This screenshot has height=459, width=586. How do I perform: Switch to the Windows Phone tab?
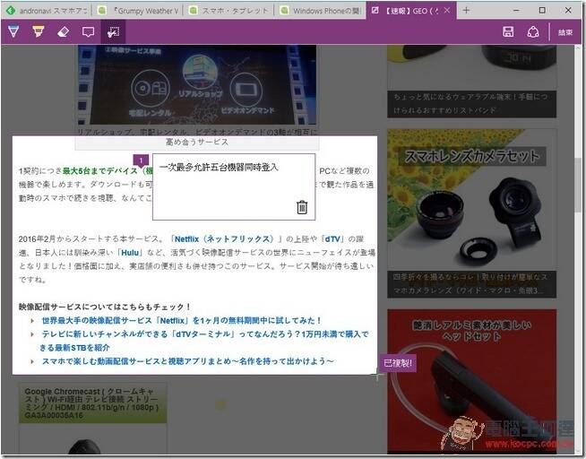pyautogui.click(x=320, y=11)
